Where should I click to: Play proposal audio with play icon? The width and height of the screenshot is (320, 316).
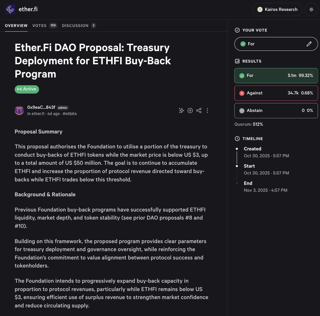pos(190,110)
